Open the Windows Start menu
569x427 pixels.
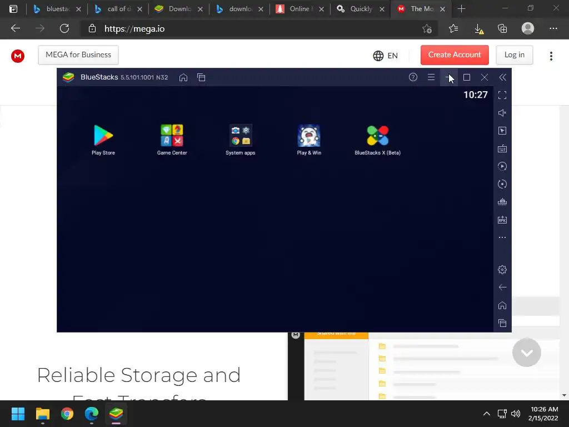point(18,414)
